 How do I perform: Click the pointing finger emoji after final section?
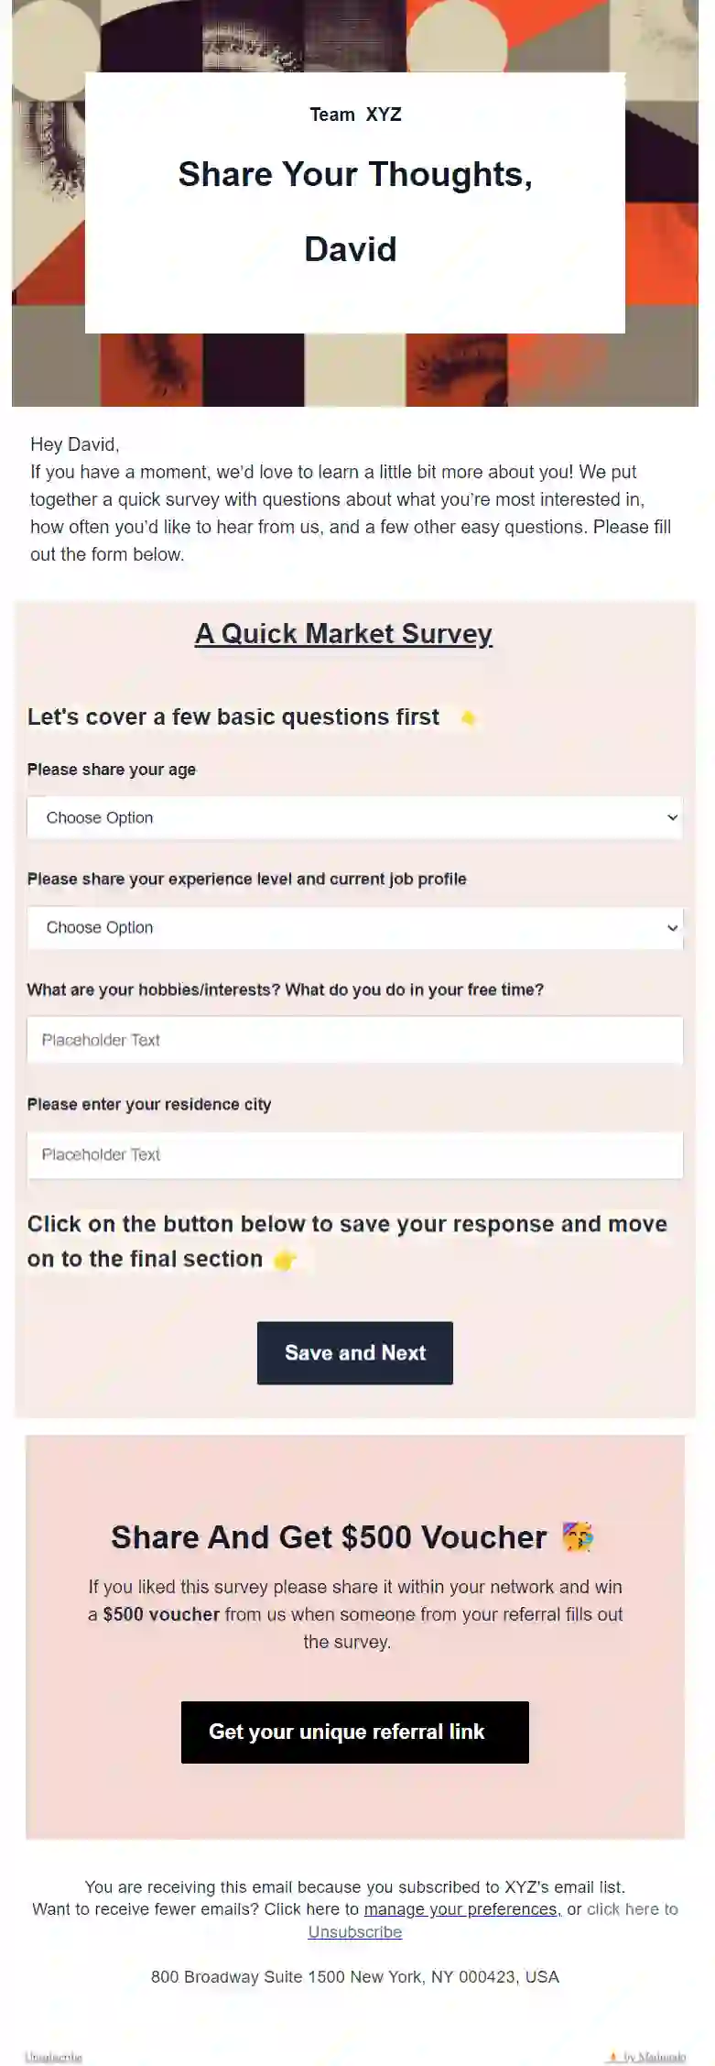[284, 1258]
